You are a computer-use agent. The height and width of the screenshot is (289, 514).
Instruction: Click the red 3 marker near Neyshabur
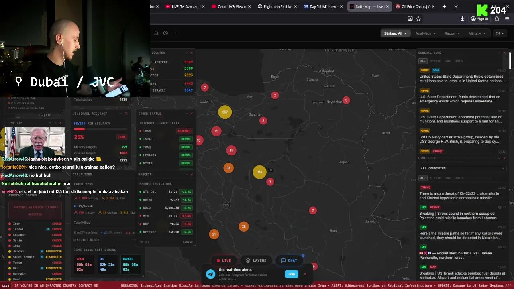(346, 100)
